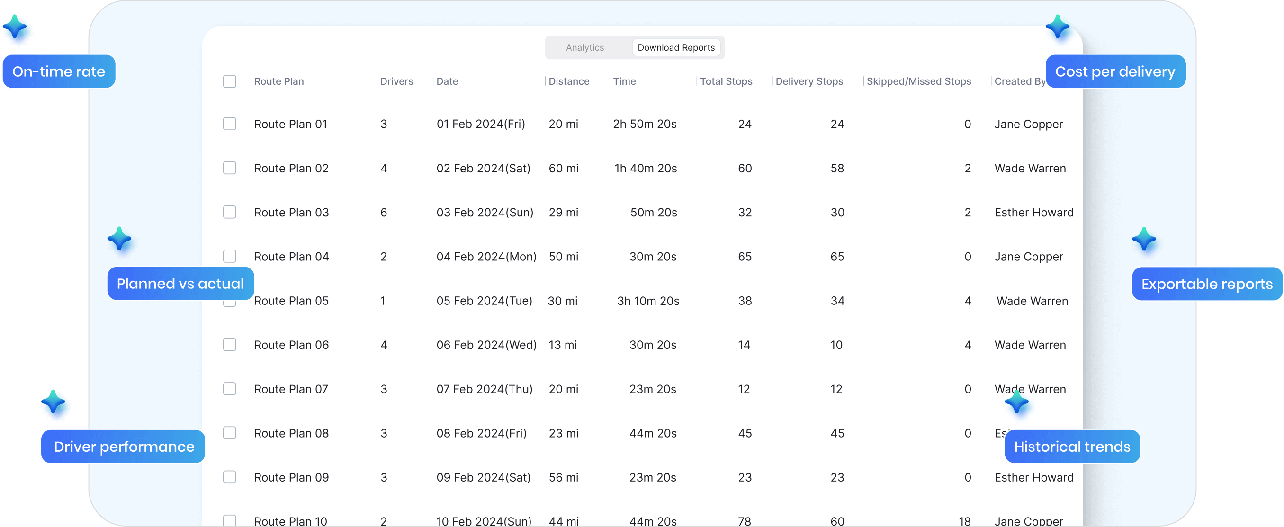Click the Exportable reports badge
This screenshot has width=1284, height=527.
(x=1207, y=284)
